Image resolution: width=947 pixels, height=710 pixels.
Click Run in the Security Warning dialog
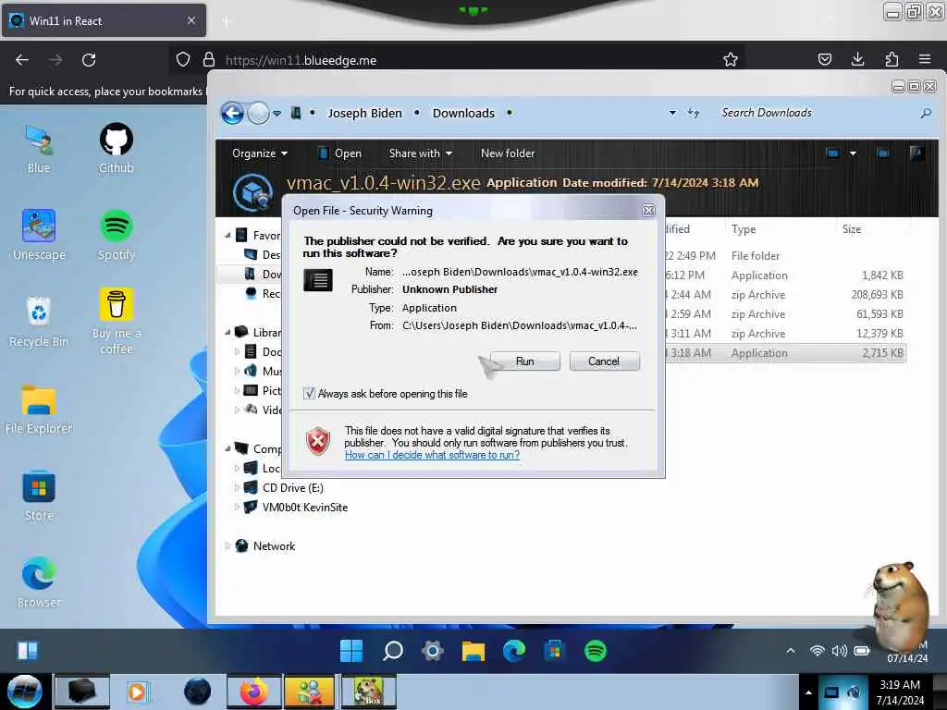(525, 361)
